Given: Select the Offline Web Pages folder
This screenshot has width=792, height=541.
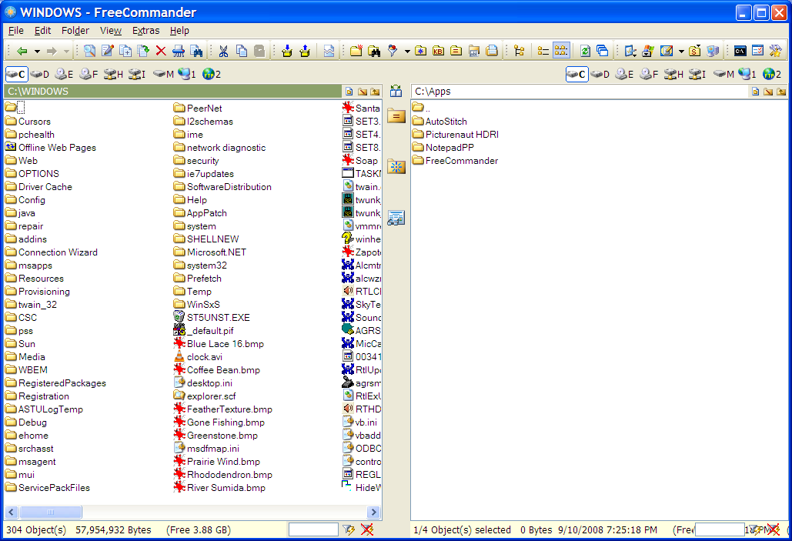Looking at the screenshot, I should 51,148.
